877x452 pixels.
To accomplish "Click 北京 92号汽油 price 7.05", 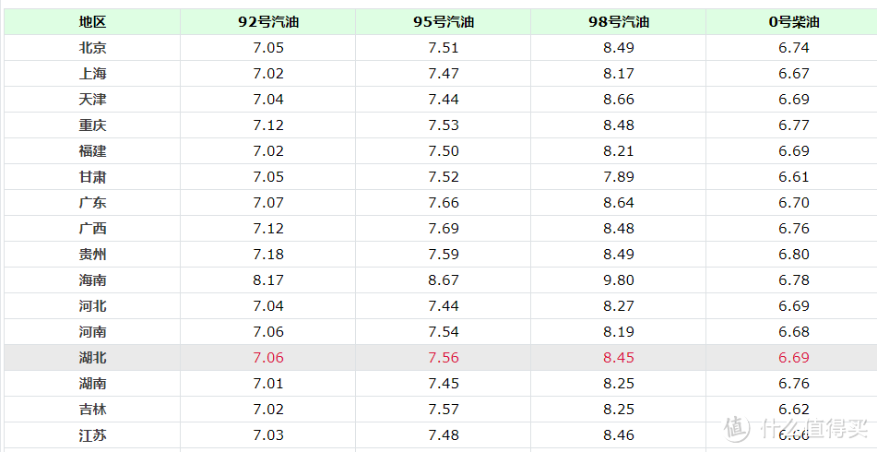I will pos(268,48).
